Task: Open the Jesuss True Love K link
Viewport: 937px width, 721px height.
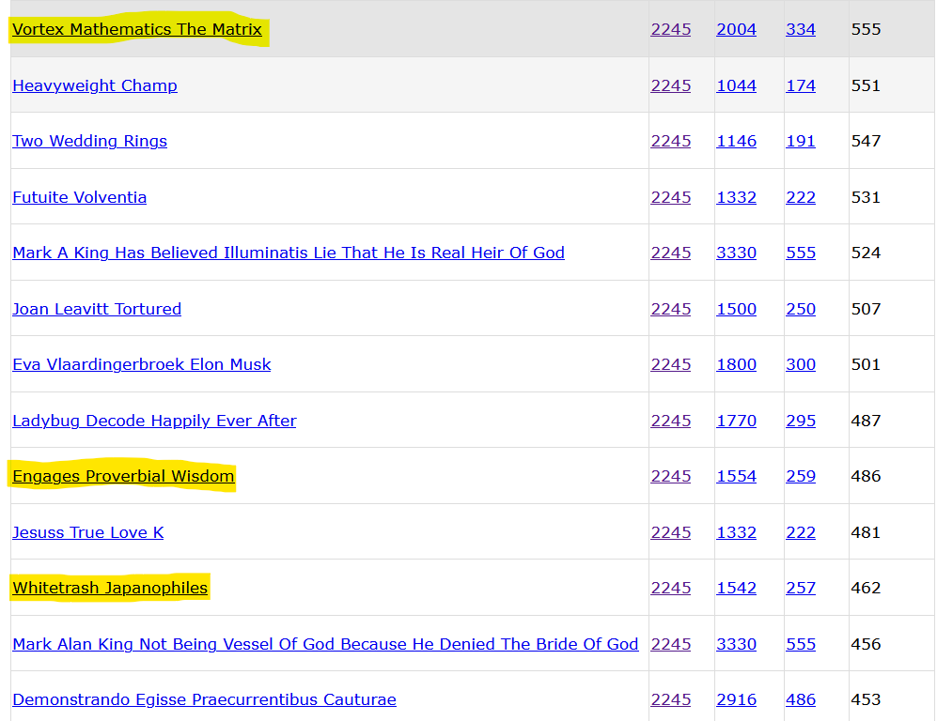Action: [x=87, y=531]
